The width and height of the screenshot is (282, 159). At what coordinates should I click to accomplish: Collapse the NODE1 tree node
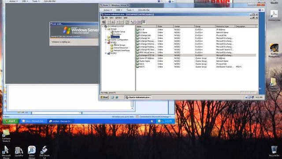coord(106,42)
